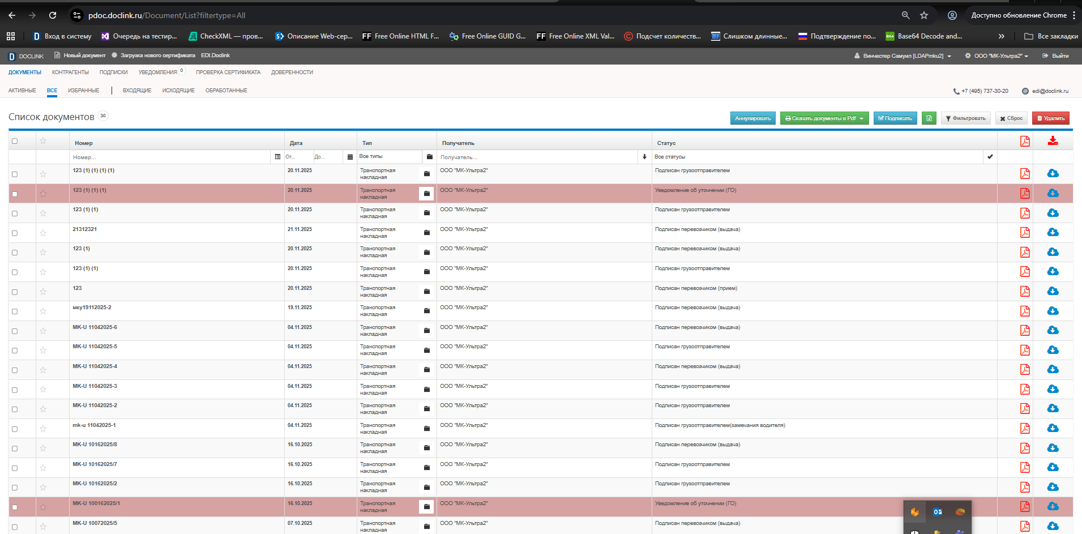The width and height of the screenshot is (1082, 534).
Task: Click the orange fox icon in tray popup
Action: [x=915, y=512]
